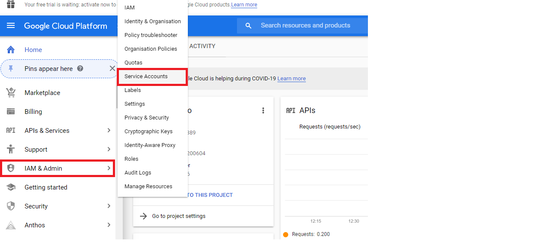The image size is (545, 248).
Task: Click the Billing card icon
Action: click(11, 111)
